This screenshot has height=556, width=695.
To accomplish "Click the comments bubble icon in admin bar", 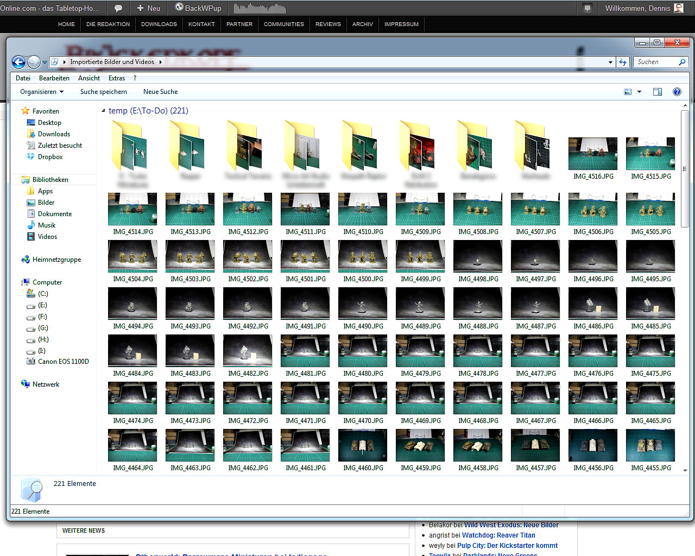I will click(118, 8).
